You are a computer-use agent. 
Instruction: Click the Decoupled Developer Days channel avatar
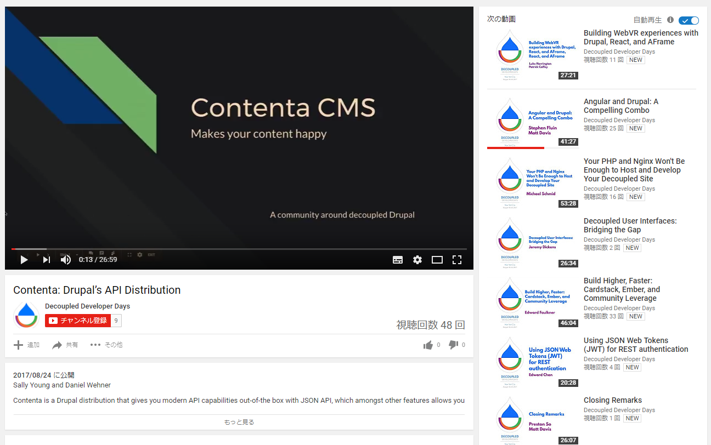pos(26,315)
